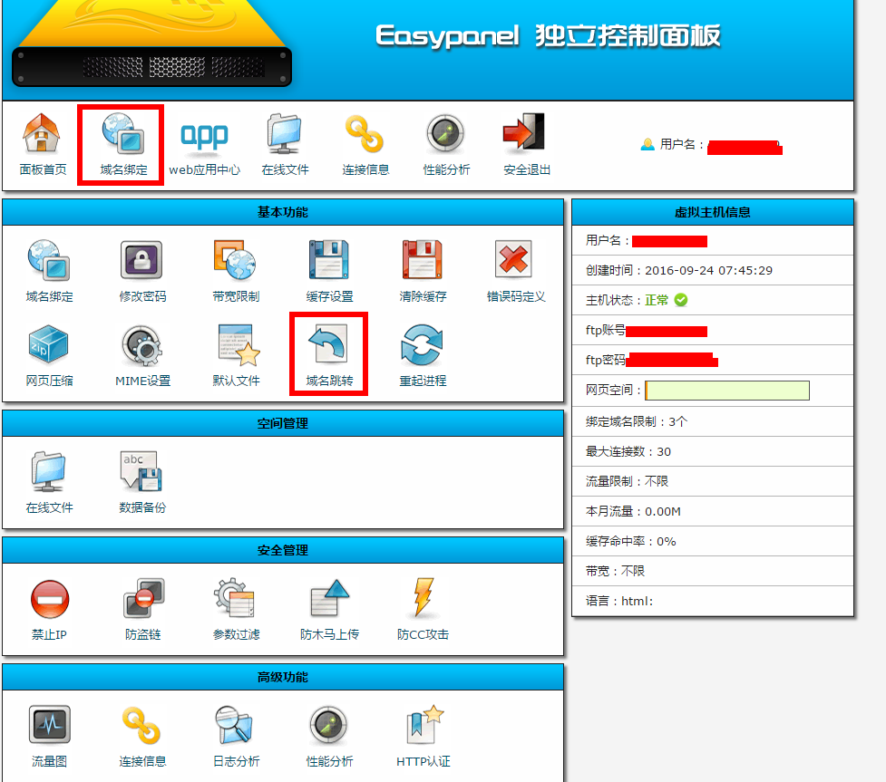This screenshot has width=886, height=782.
Task: Open 性能分析 icon in the top toolbar
Action: (445, 134)
